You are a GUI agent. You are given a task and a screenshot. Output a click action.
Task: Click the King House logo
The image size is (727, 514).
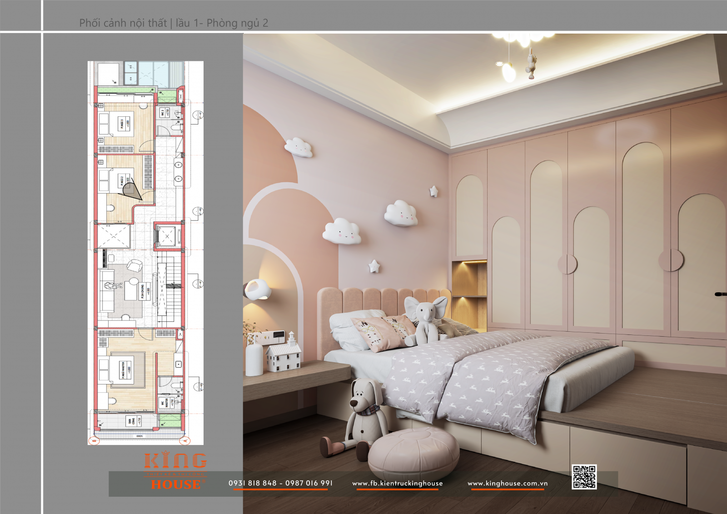(x=175, y=472)
